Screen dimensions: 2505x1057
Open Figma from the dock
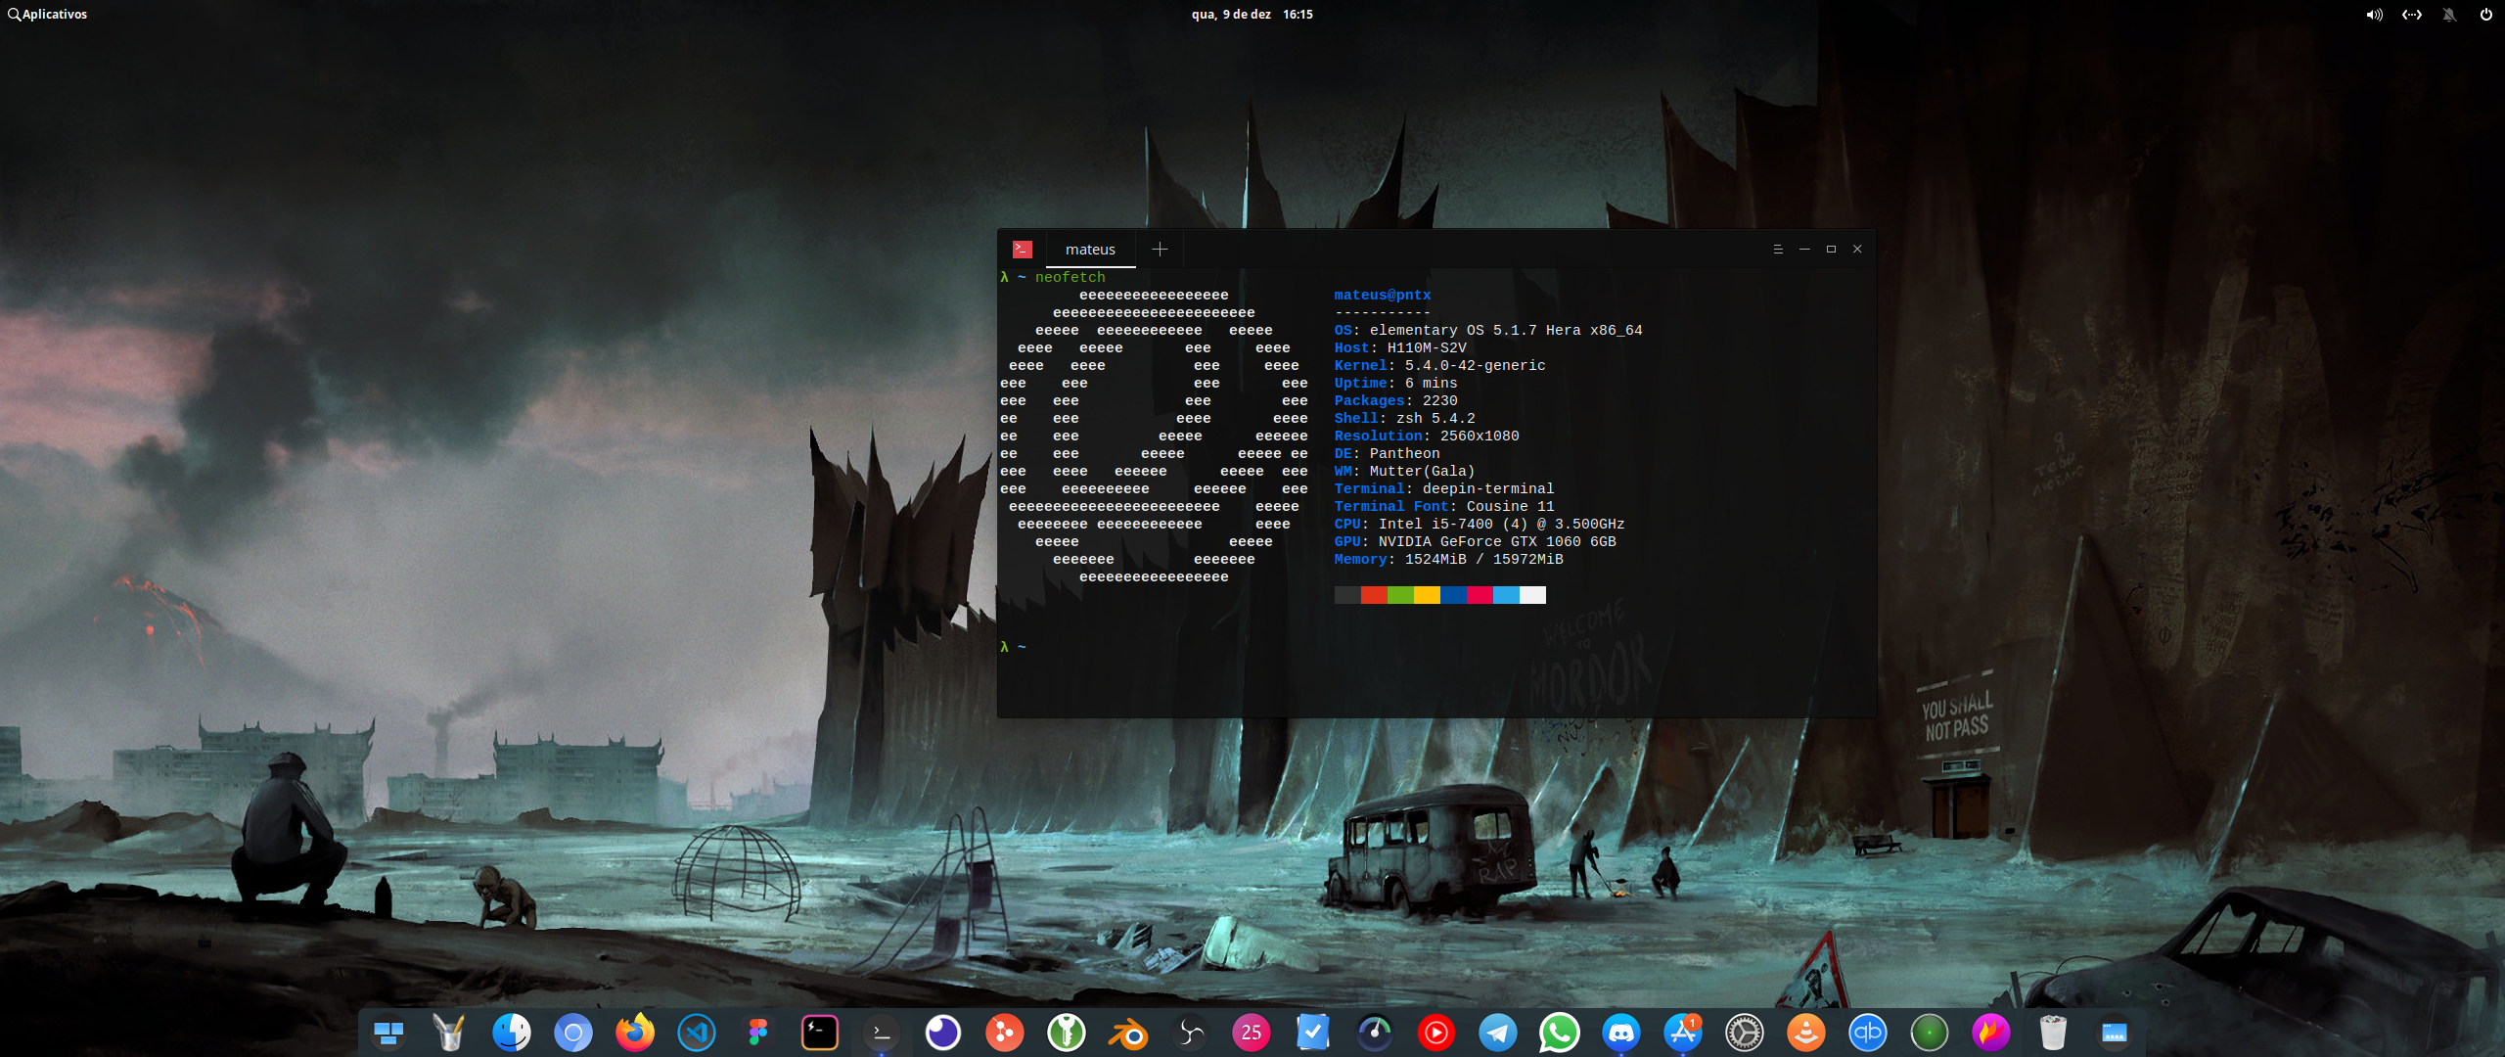click(758, 1033)
